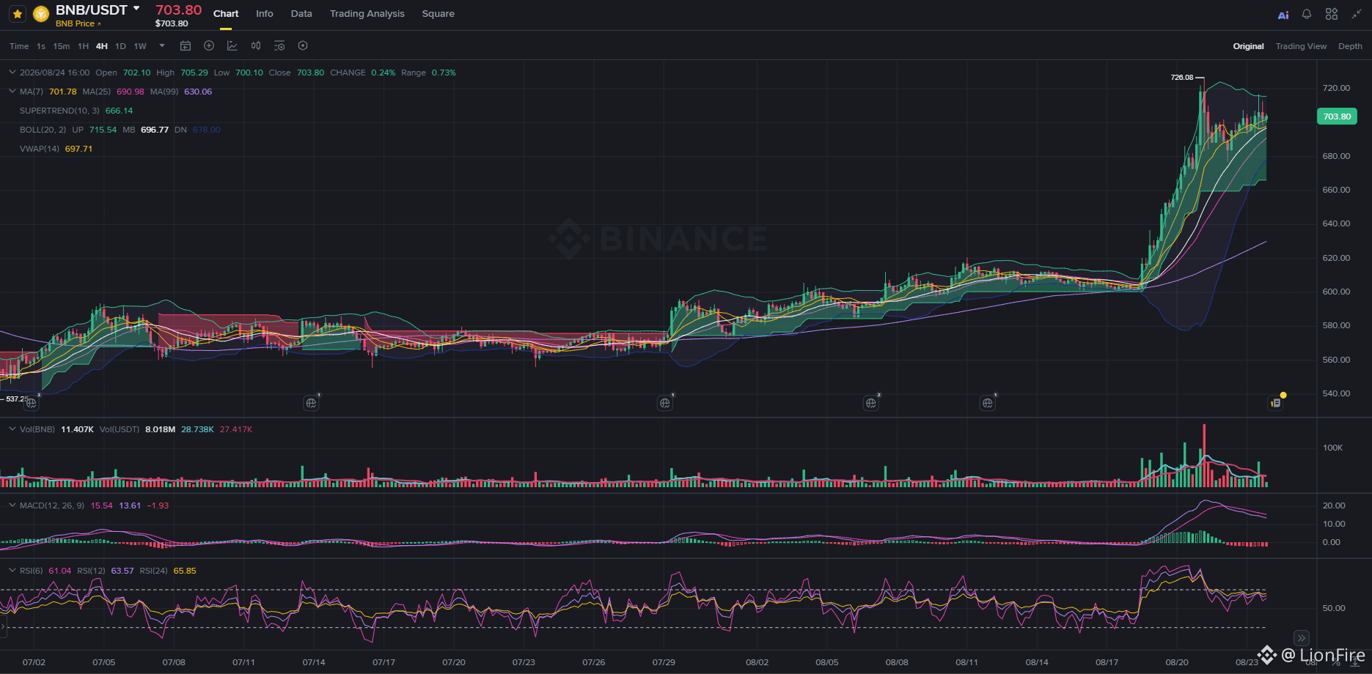Click the MACD(12, 26, 9) label
This screenshot has width=1372, height=674.
(52, 505)
